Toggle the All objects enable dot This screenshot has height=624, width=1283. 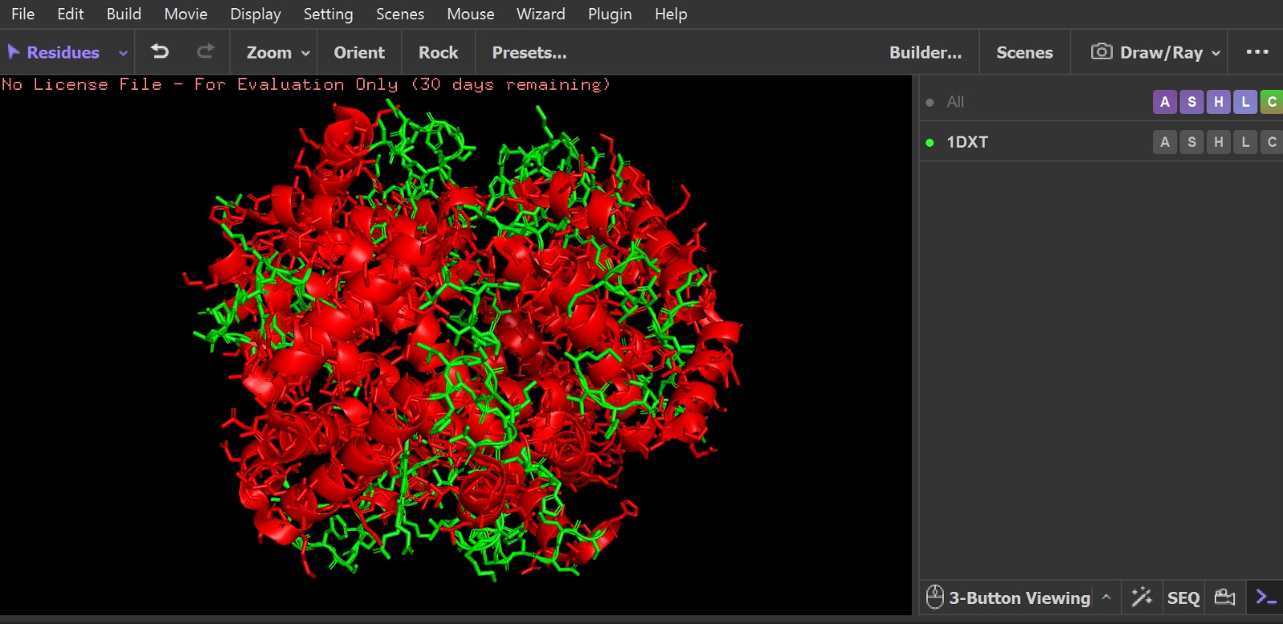929,103
